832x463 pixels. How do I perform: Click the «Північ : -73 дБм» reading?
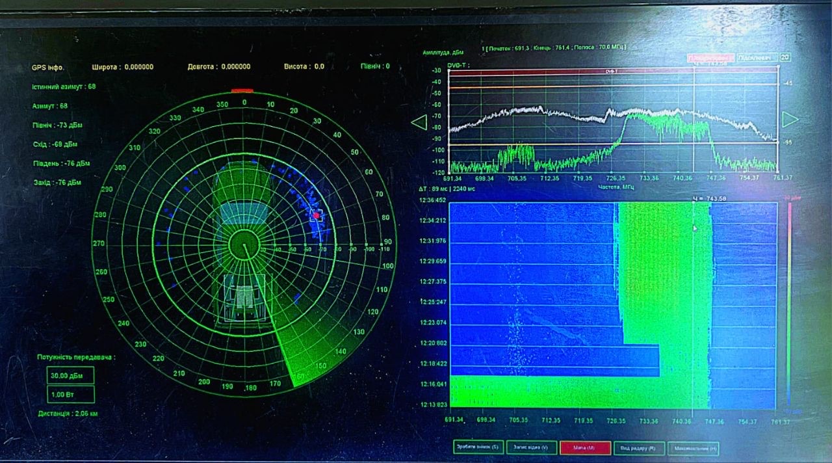tap(57, 125)
